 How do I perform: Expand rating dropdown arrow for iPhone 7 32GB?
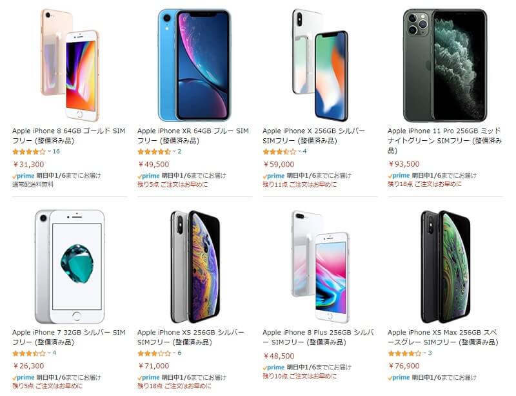[49, 353]
